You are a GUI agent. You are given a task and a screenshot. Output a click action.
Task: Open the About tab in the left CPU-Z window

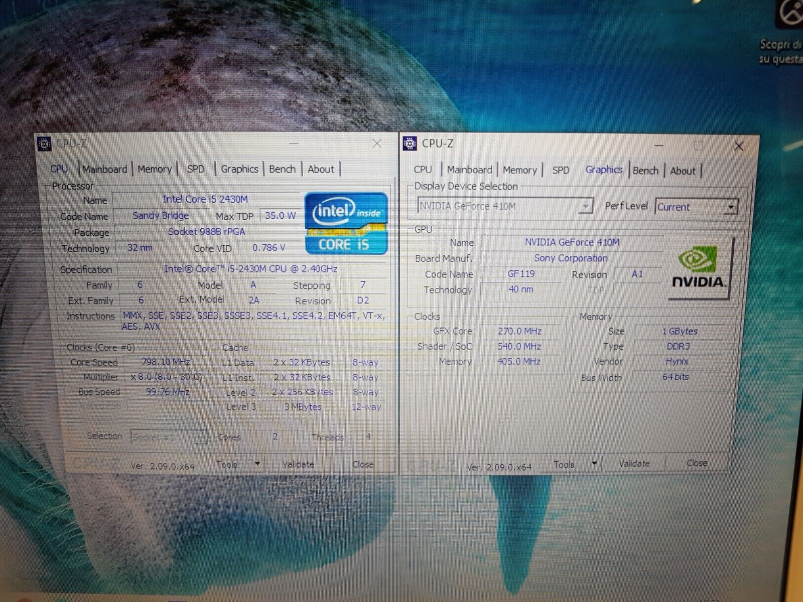tap(321, 169)
